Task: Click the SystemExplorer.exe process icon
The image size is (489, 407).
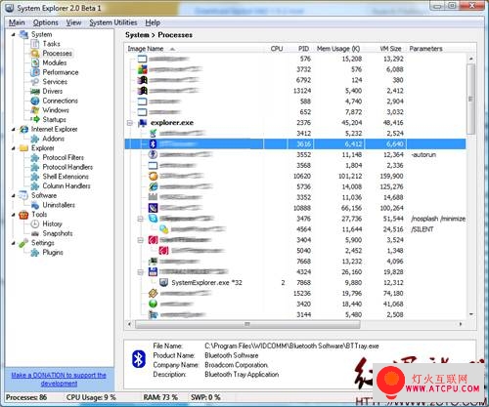Action: [x=163, y=283]
